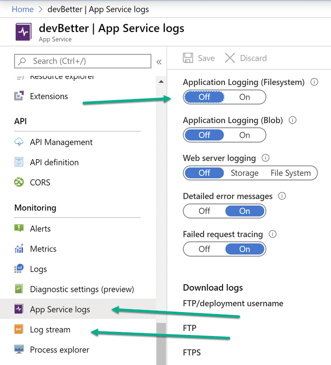Click the Logs icon in Monitoring
Screen dimensions: 331x365
(x=19, y=268)
